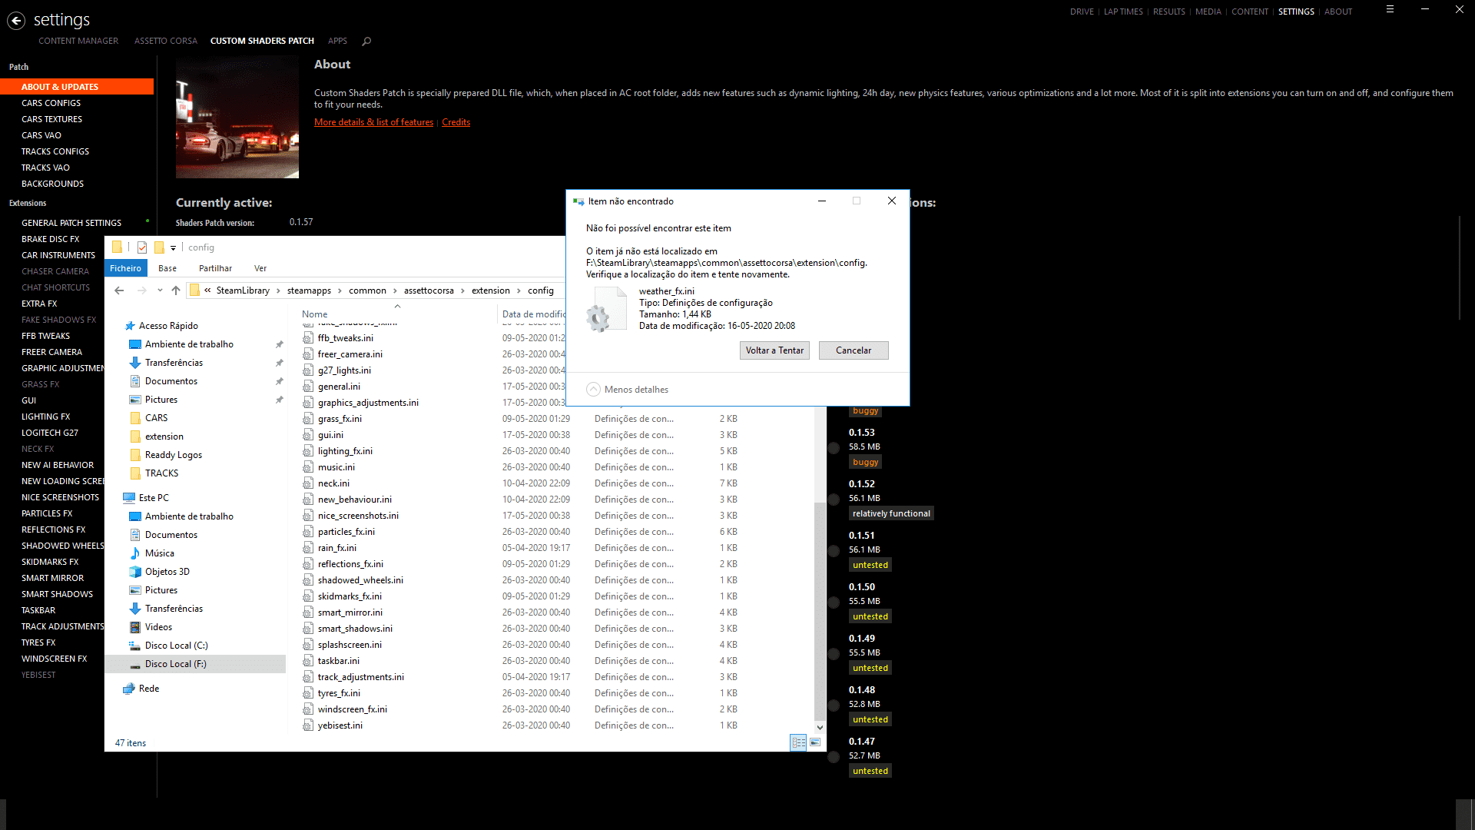Select the 0.1.52 patch version radio button
Image resolution: width=1475 pixels, height=830 pixels.
click(x=834, y=499)
